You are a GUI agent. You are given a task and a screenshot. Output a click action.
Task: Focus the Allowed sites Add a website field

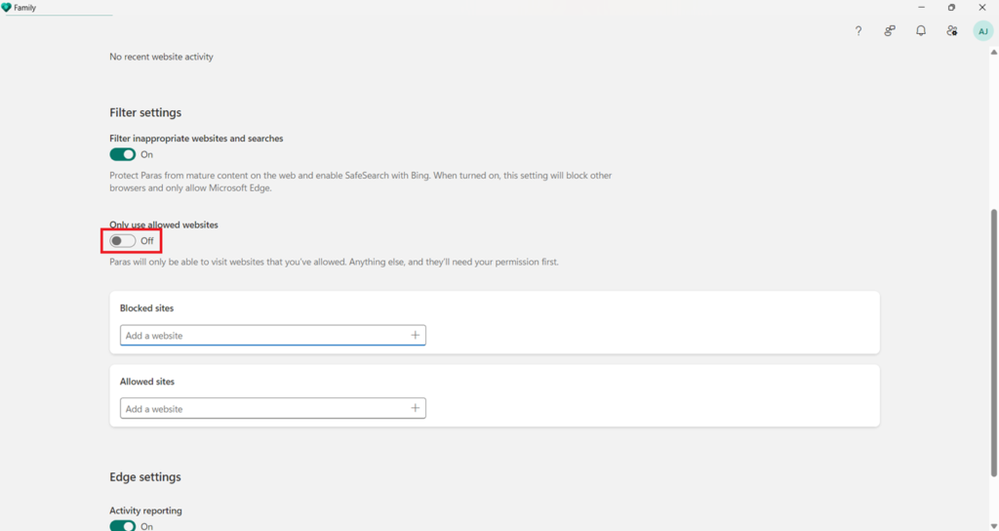coord(273,409)
